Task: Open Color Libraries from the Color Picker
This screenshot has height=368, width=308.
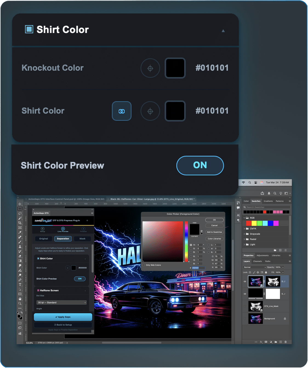Action: click(x=215, y=239)
